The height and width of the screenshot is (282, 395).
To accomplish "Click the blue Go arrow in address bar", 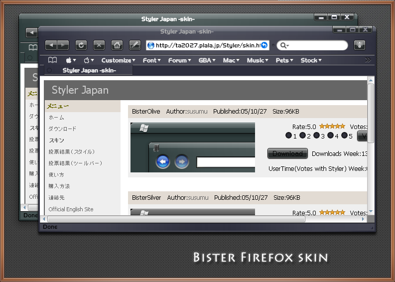I will [264, 45].
